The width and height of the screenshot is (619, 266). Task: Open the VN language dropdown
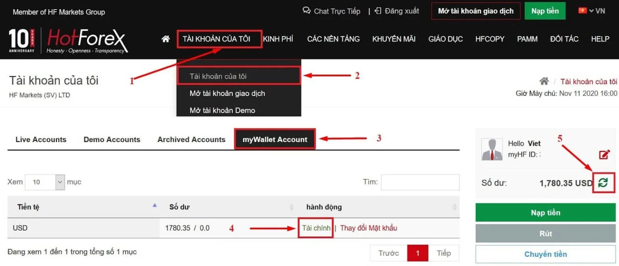coord(597,11)
